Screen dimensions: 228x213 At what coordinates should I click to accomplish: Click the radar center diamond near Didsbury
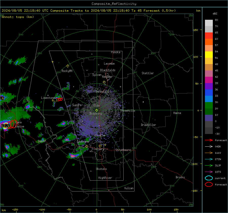[97, 110]
